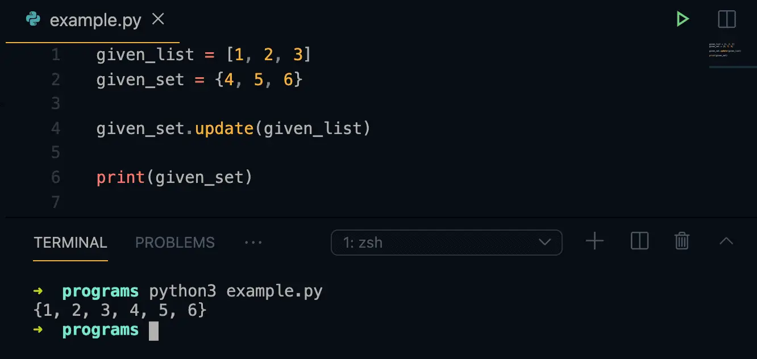Kill terminal with trash icon
The width and height of the screenshot is (757, 359).
coord(682,241)
